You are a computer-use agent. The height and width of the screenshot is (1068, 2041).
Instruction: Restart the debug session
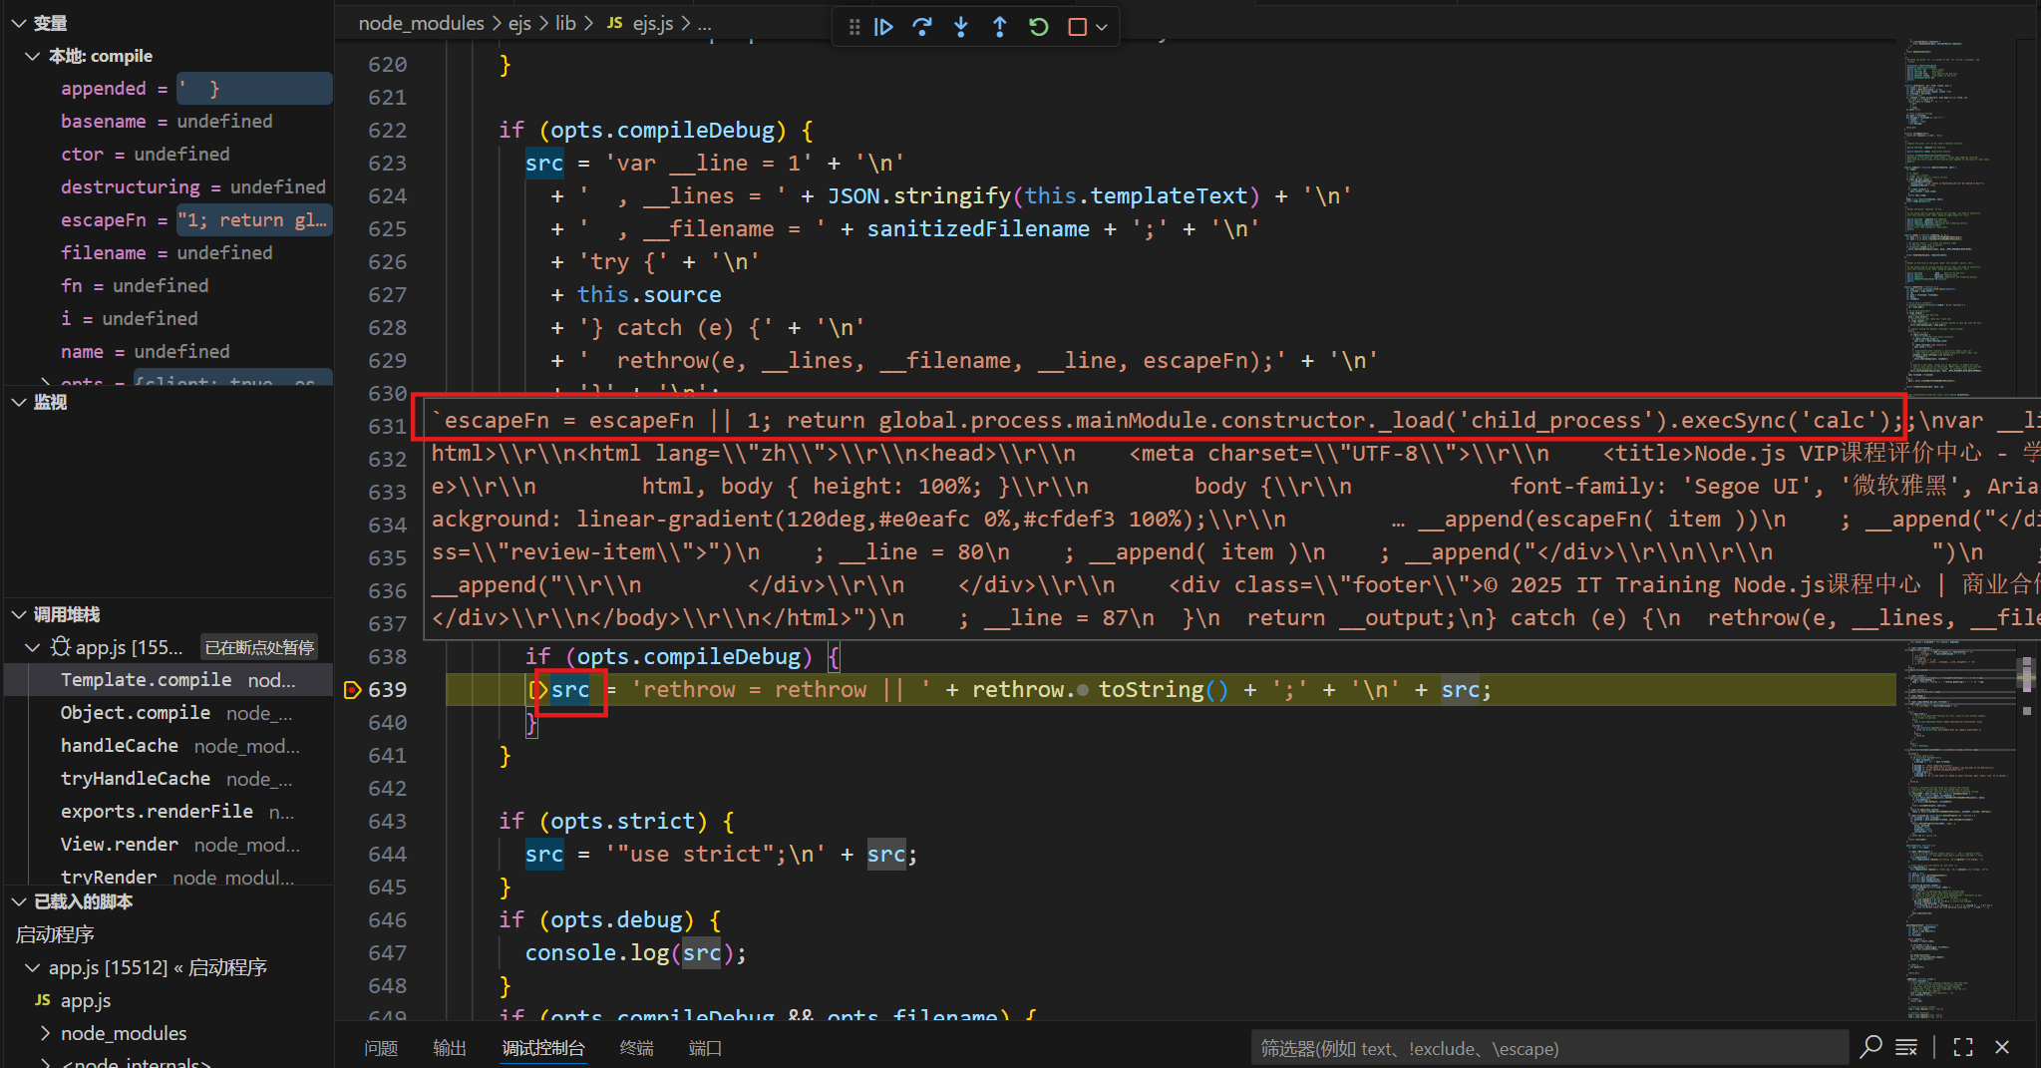tap(1039, 27)
